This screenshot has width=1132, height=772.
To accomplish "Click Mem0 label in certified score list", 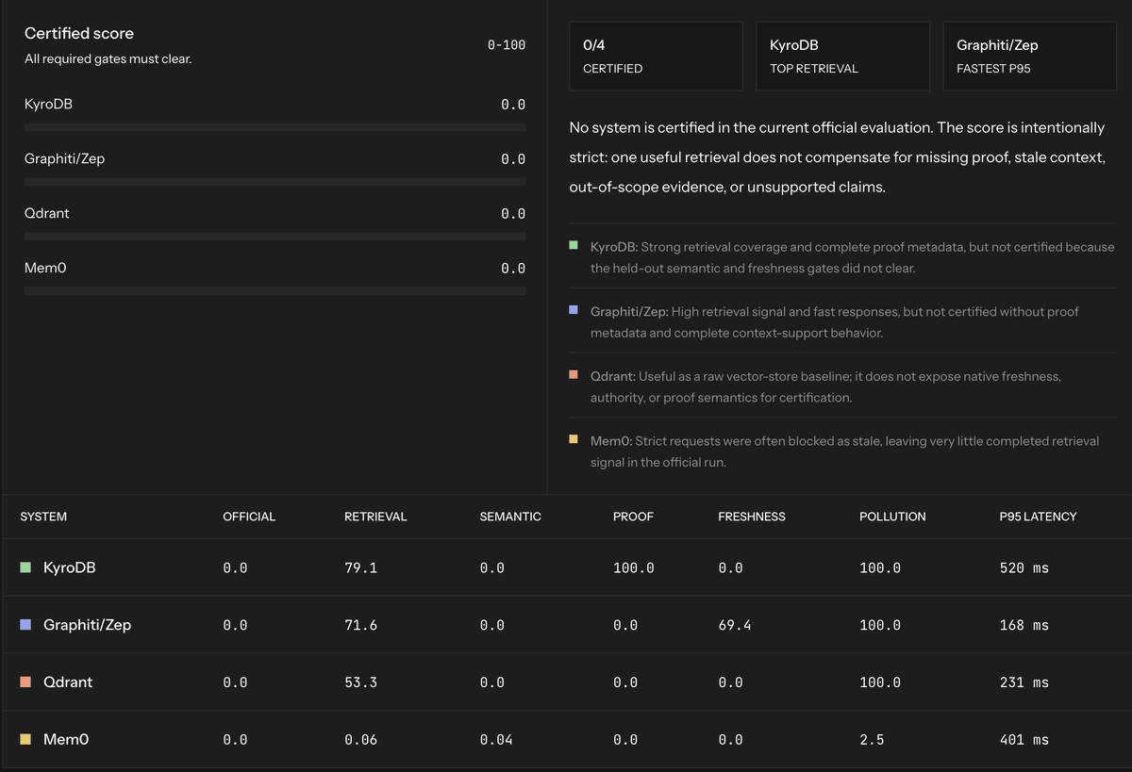I will (45, 268).
